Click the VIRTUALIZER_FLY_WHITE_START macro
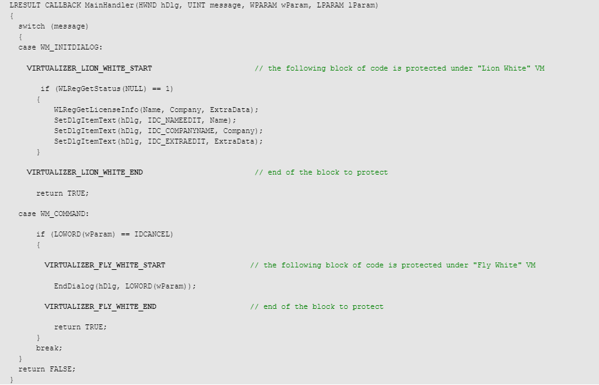The image size is (599, 385). (x=105, y=265)
